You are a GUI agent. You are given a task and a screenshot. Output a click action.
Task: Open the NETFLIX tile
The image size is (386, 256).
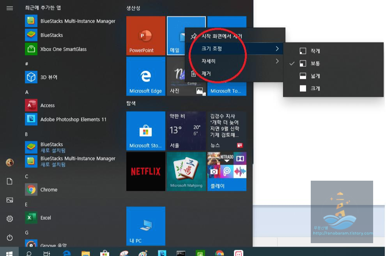(146, 171)
